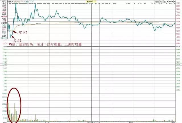Click the stock name 电气 in chart header
182x123 pixels.
pyautogui.click(x=10, y=2)
